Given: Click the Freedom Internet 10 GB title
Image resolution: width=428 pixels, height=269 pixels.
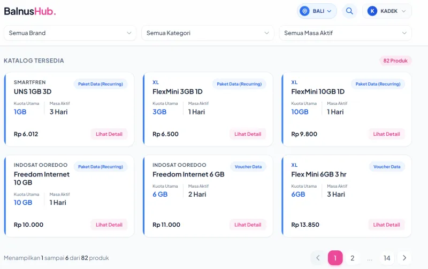Looking at the screenshot, I should pos(42,179).
